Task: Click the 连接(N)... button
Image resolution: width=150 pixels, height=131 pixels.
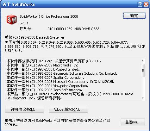Action: click(133, 122)
